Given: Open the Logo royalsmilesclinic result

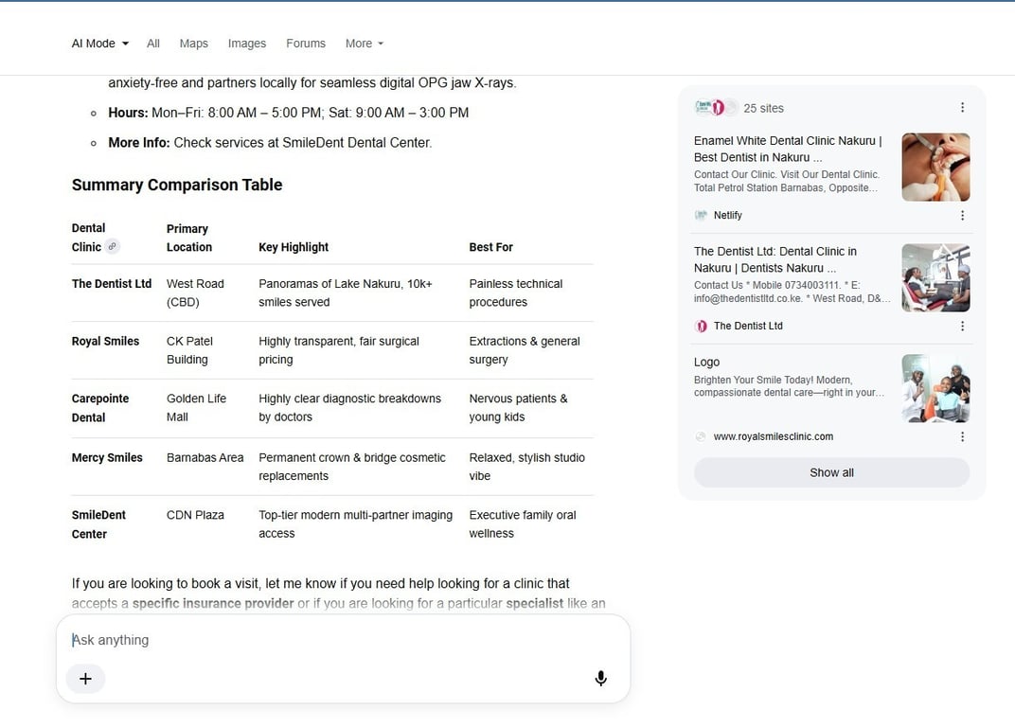Looking at the screenshot, I should (707, 362).
